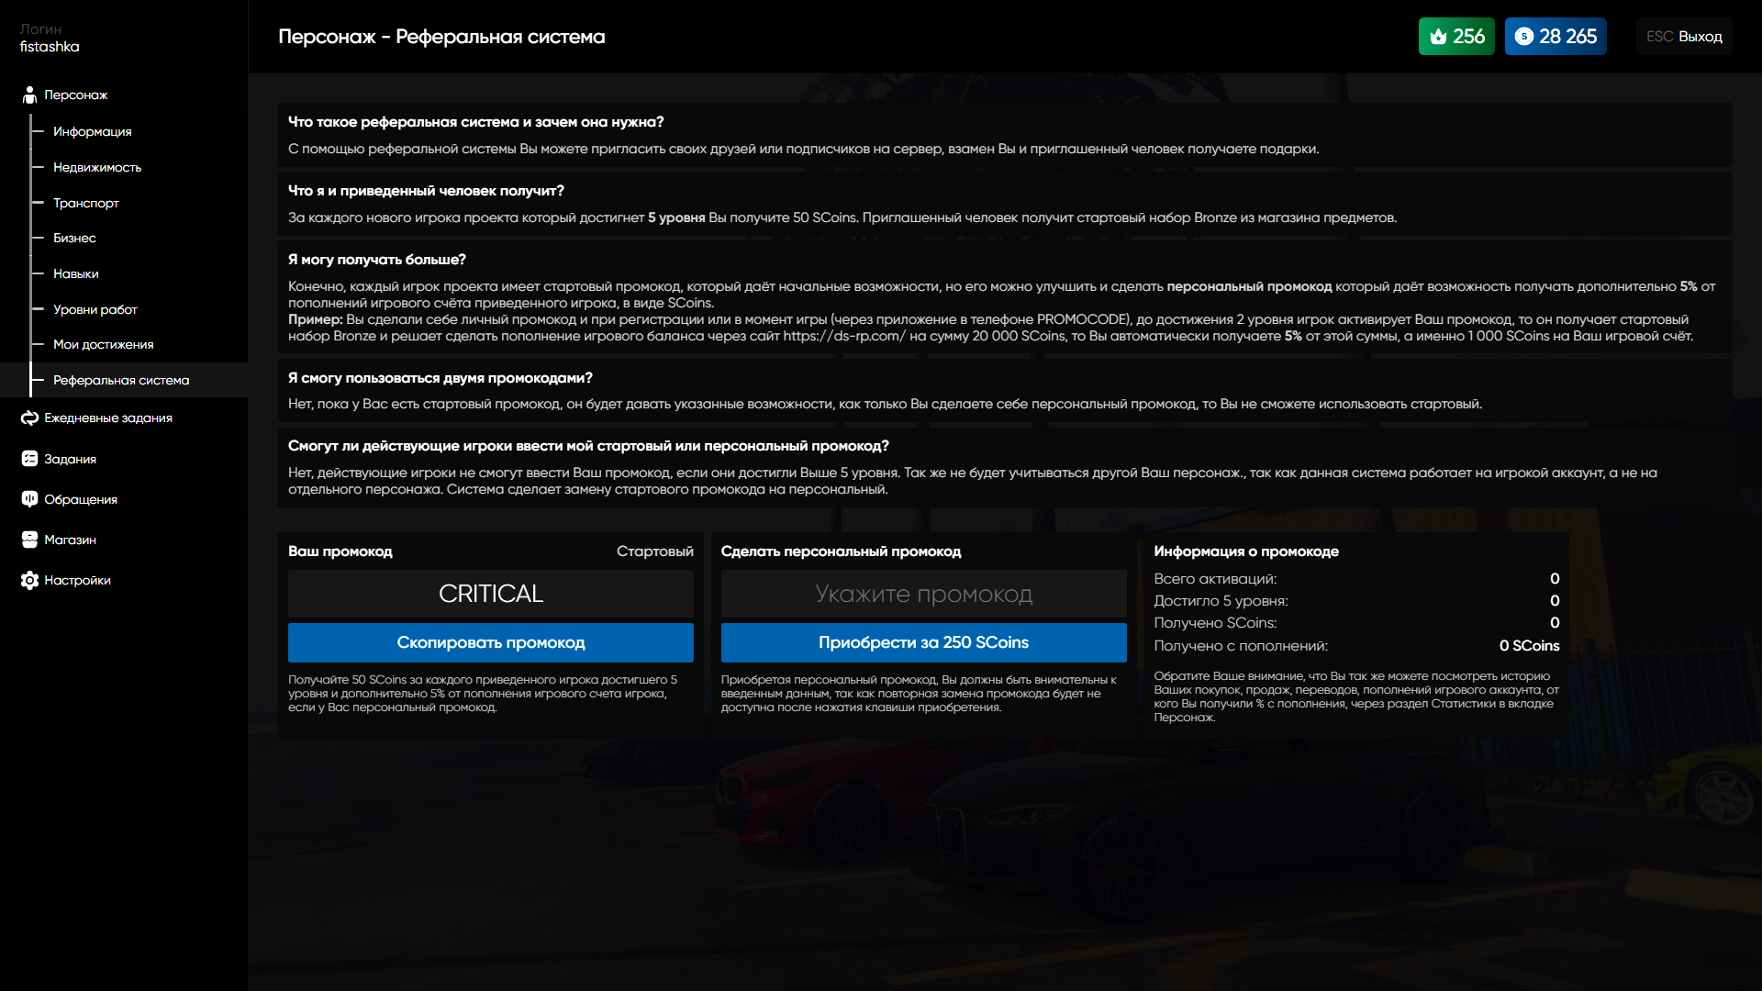The image size is (1762, 991).
Task: Click the Задания checklist icon
Action: (29, 459)
